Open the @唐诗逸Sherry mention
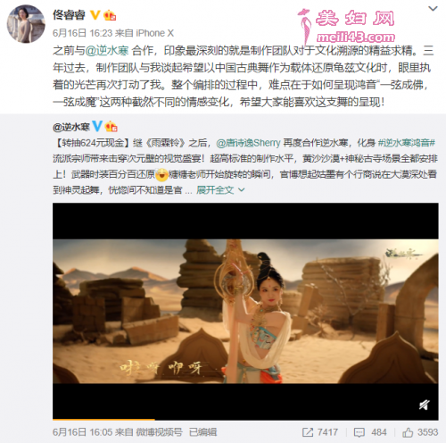Viewport: 446px width, 443px height. tap(248, 143)
